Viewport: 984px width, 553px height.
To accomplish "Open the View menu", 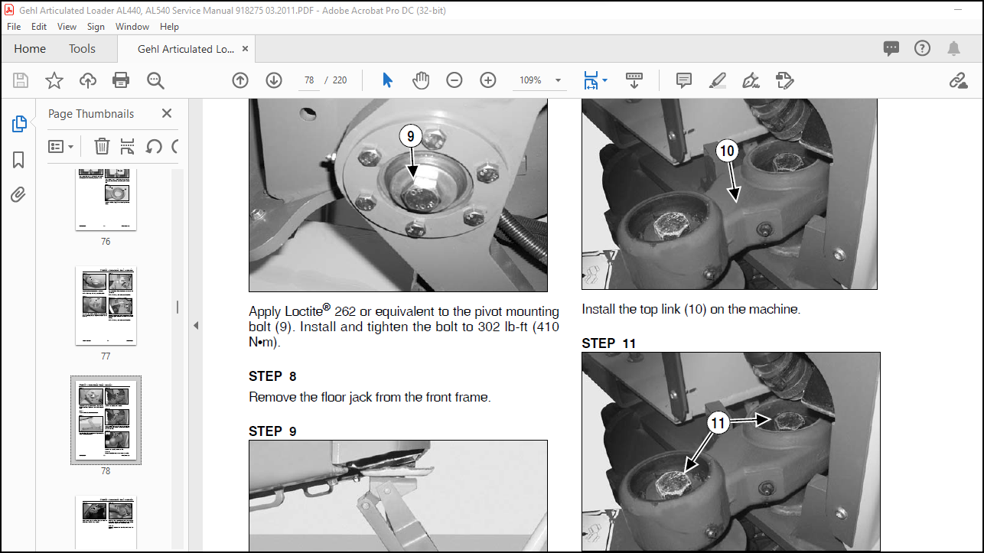I will click(x=67, y=26).
